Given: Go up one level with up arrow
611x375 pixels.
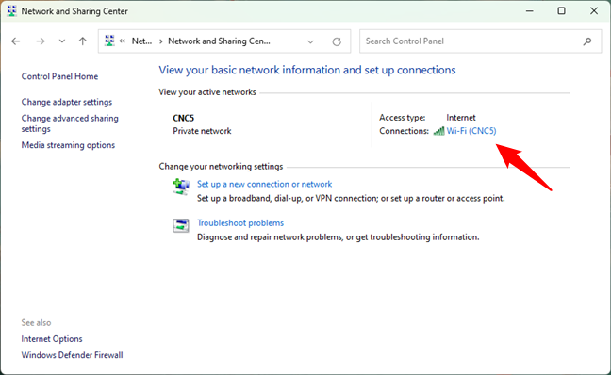Looking at the screenshot, I should pyautogui.click(x=83, y=41).
